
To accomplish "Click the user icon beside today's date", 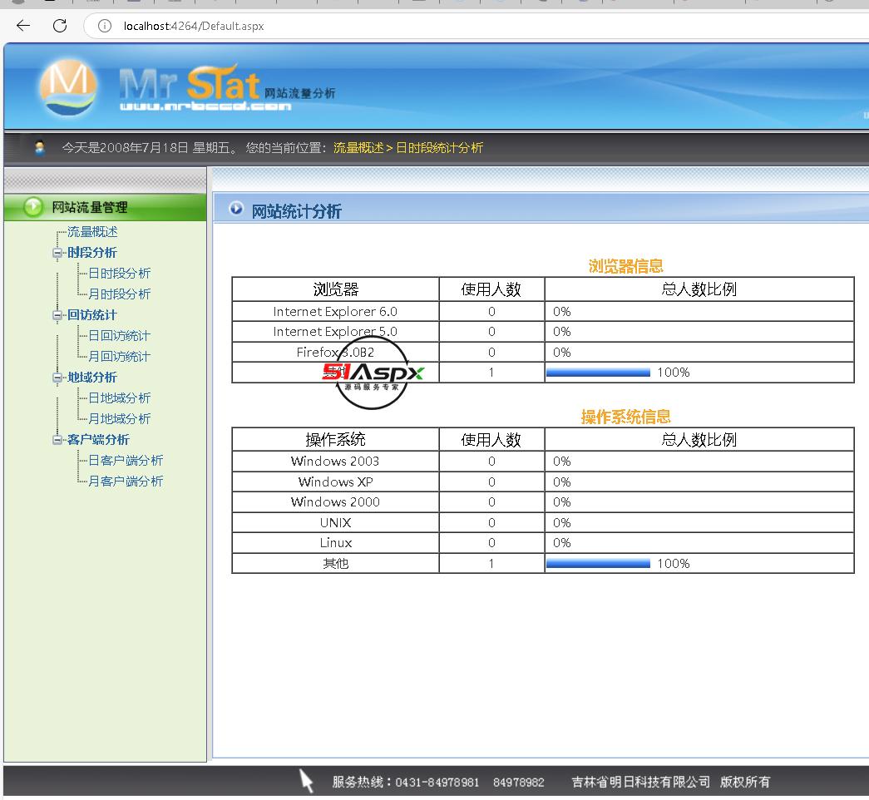I will point(39,148).
